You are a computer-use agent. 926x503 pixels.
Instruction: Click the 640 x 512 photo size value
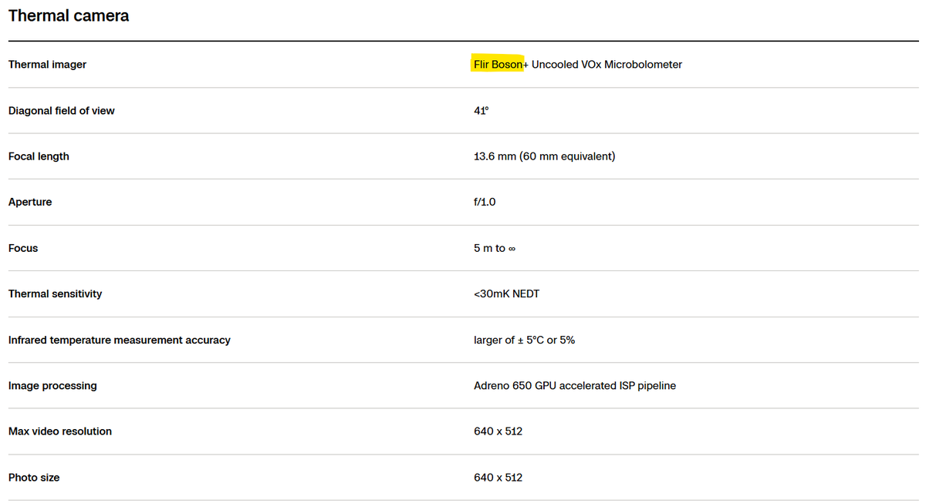coord(498,478)
